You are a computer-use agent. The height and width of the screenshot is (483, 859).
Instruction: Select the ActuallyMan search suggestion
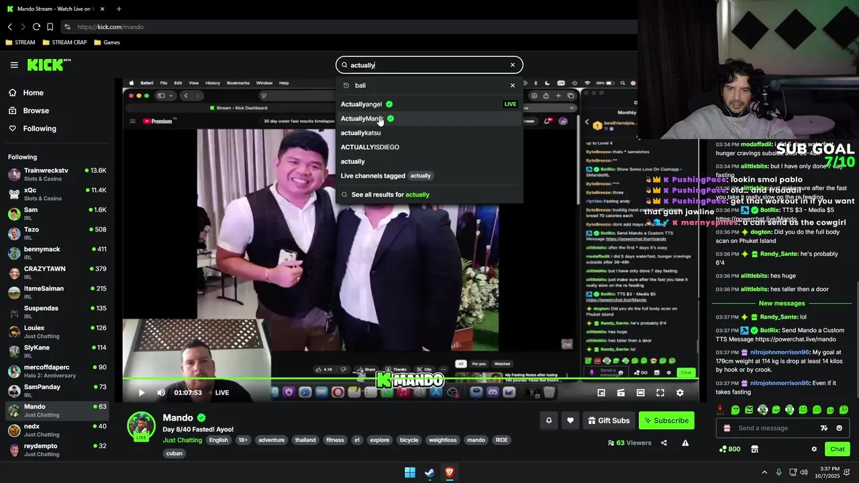pyautogui.click(x=429, y=119)
